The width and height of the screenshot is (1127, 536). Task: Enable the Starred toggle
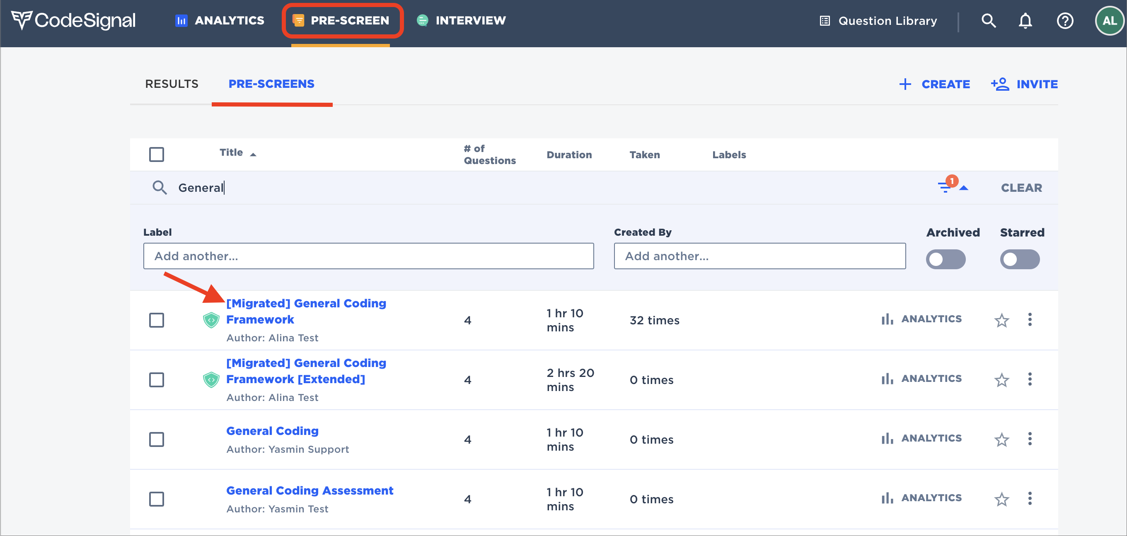click(x=1020, y=259)
